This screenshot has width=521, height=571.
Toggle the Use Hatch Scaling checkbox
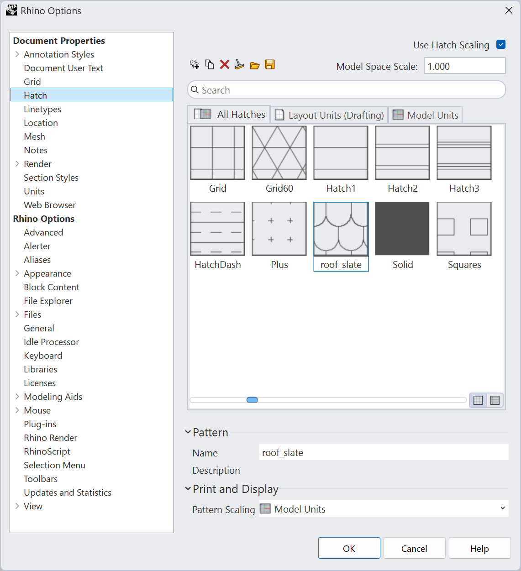pyautogui.click(x=501, y=44)
